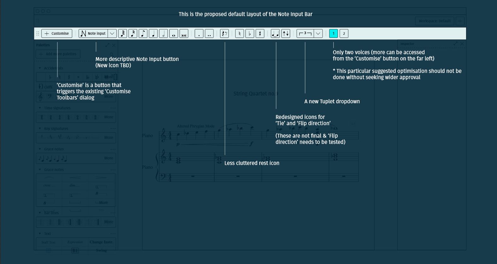
Task: Collapse the Text palette
Action: click(40, 234)
